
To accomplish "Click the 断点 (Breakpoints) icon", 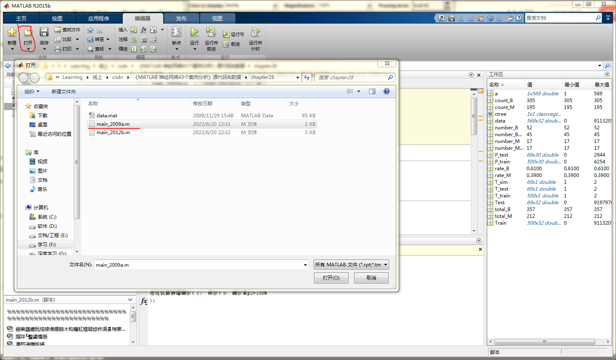I will click(x=176, y=32).
